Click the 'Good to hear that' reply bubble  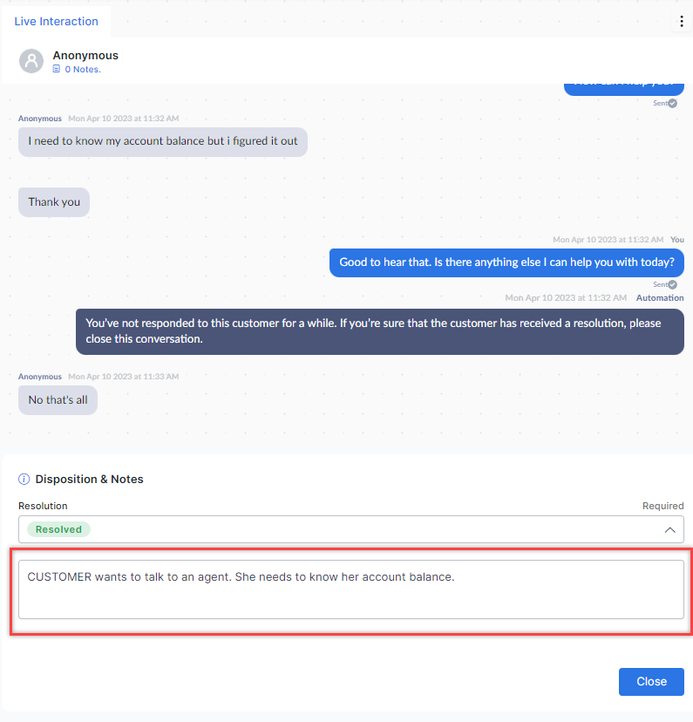point(506,262)
